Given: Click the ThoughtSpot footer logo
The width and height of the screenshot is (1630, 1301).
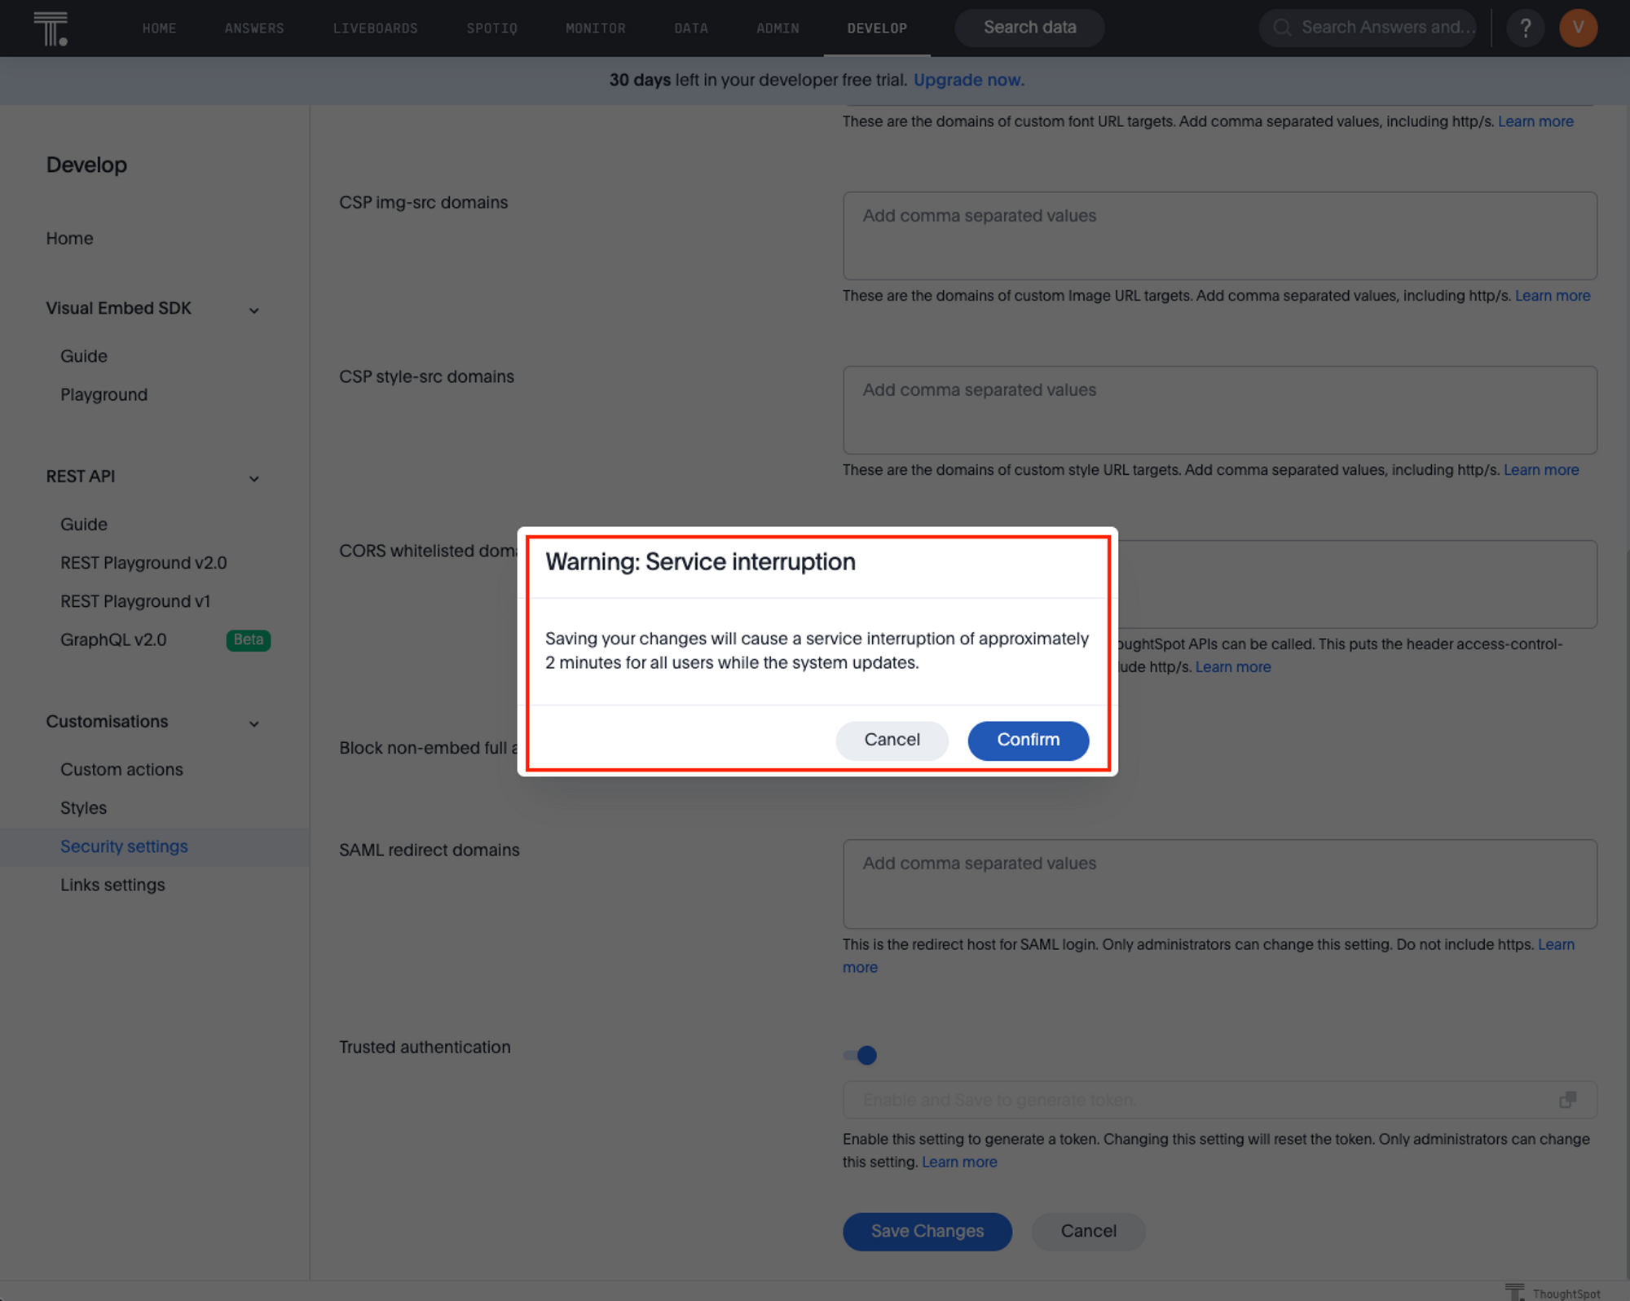Looking at the screenshot, I should (x=1514, y=1291).
